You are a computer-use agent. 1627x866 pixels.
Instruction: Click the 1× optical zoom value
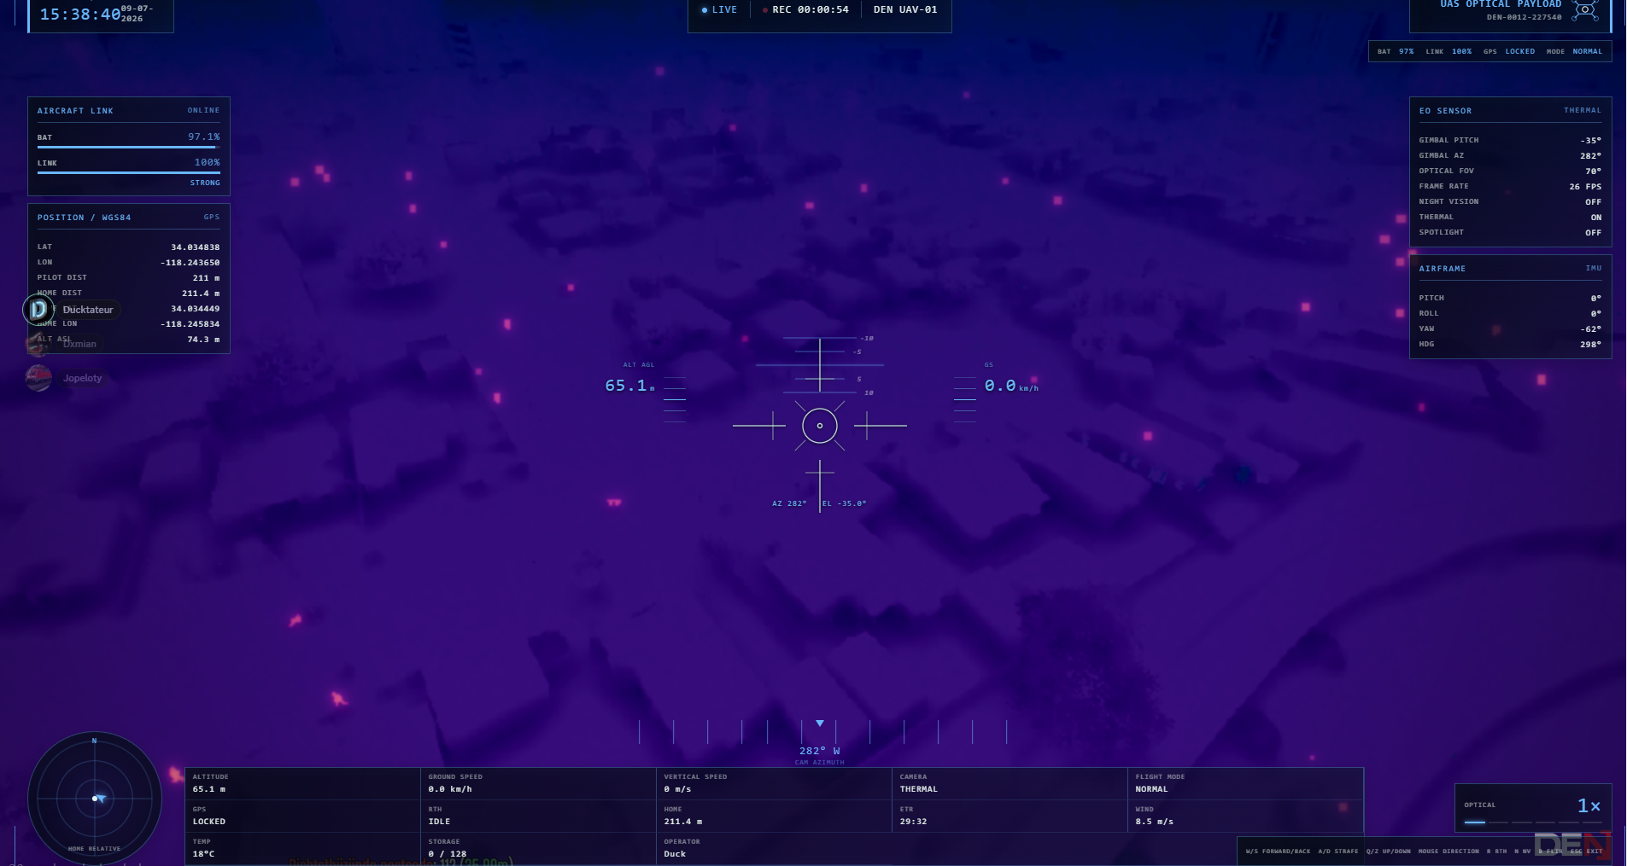tap(1589, 805)
